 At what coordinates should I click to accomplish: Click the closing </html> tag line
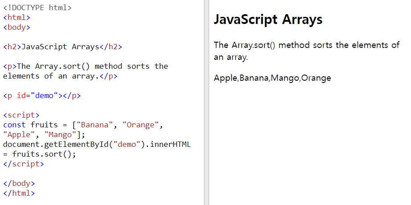(19, 193)
